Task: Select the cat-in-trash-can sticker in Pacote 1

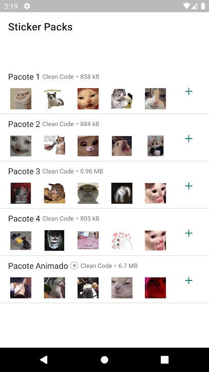Action: (x=20, y=99)
